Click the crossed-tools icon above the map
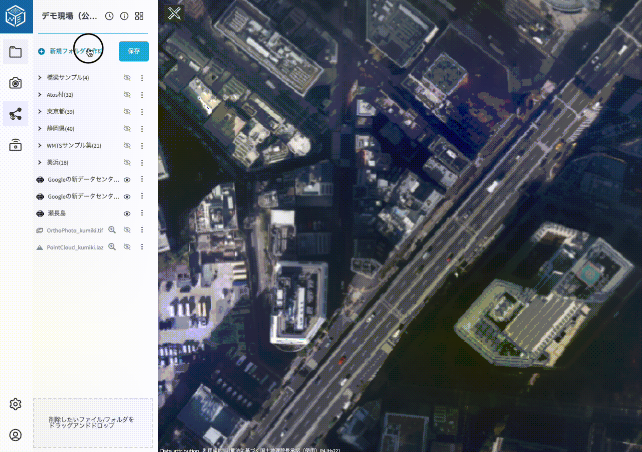 [x=174, y=13]
